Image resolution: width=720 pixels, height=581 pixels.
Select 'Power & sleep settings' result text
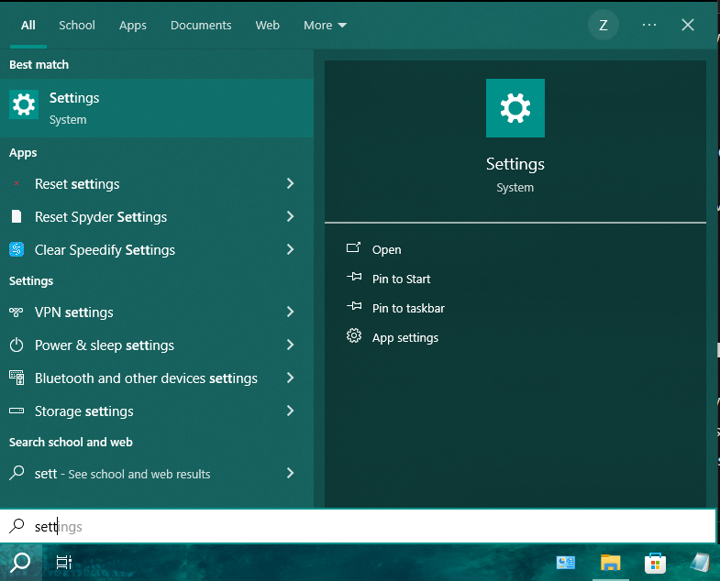tap(105, 345)
